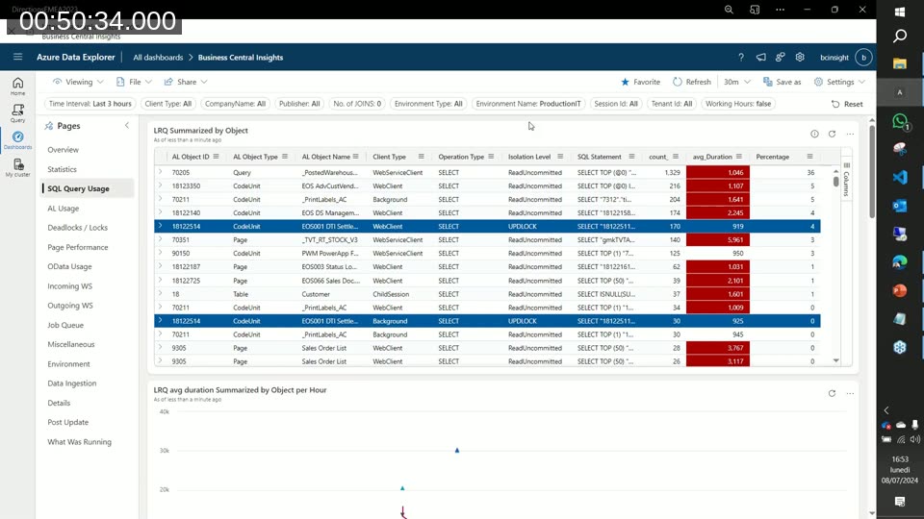Change Time Interval filter
Screen dimensions: 924x519
tap(90, 104)
